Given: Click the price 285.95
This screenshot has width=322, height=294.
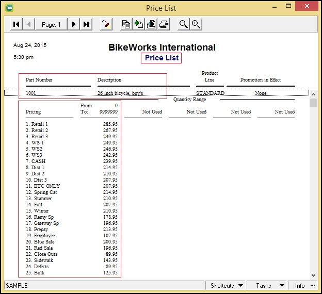Looking at the screenshot, I should [x=110, y=124].
